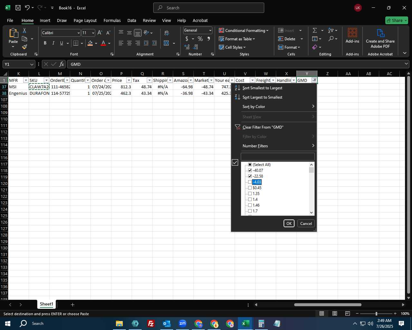This screenshot has height=330, width=412.
Task: Open the Formulas ribbon tab
Action: [x=112, y=20]
